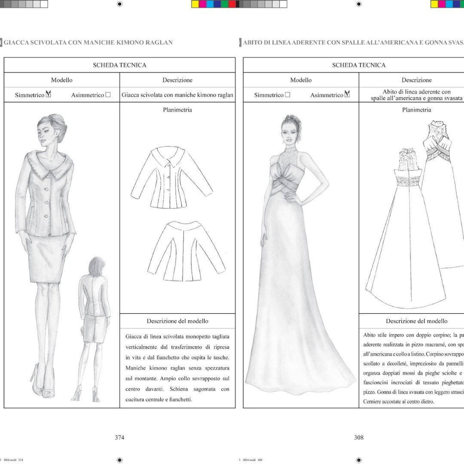The image size is (464, 464).
Task: Tick the Simmetrico checkbox on the jacket sheet
Action: tap(48, 95)
